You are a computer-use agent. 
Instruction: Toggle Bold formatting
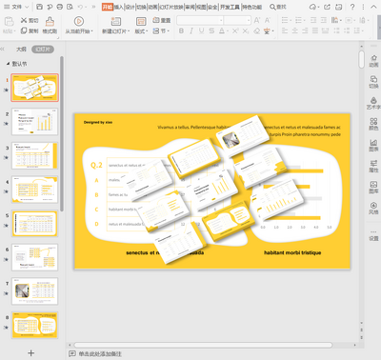click(x=181, y=30)
